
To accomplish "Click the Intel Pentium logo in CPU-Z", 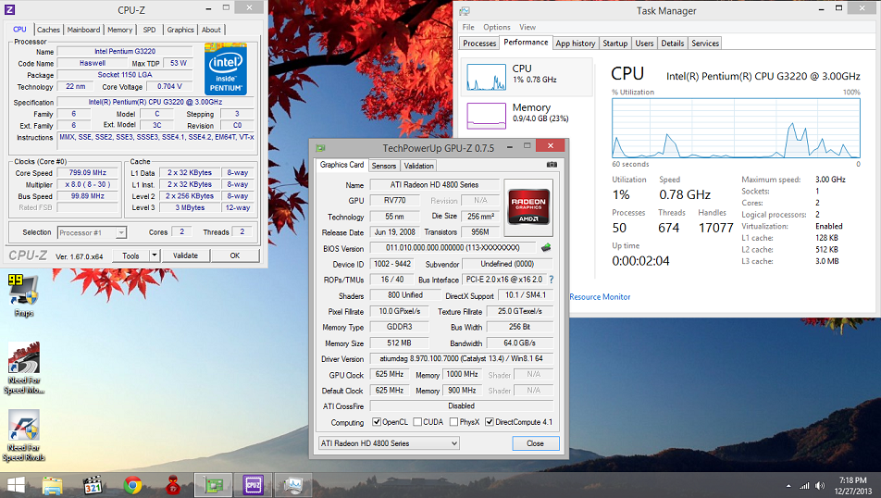I will point(226,69).
